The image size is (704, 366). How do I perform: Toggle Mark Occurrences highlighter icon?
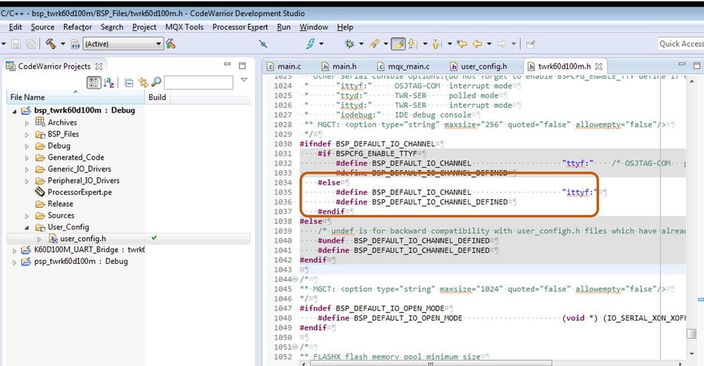[x=397, y=44]
